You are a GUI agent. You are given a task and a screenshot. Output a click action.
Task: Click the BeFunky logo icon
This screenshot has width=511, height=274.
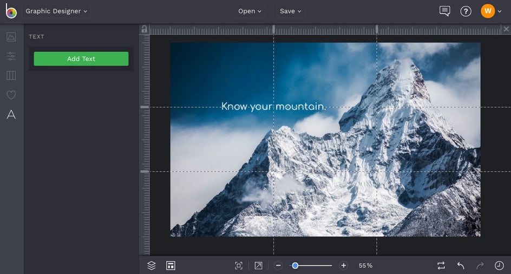click(x=11, y=11)
